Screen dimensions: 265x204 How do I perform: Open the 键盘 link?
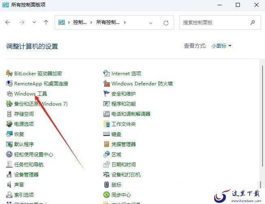click(x=116, y=134)
